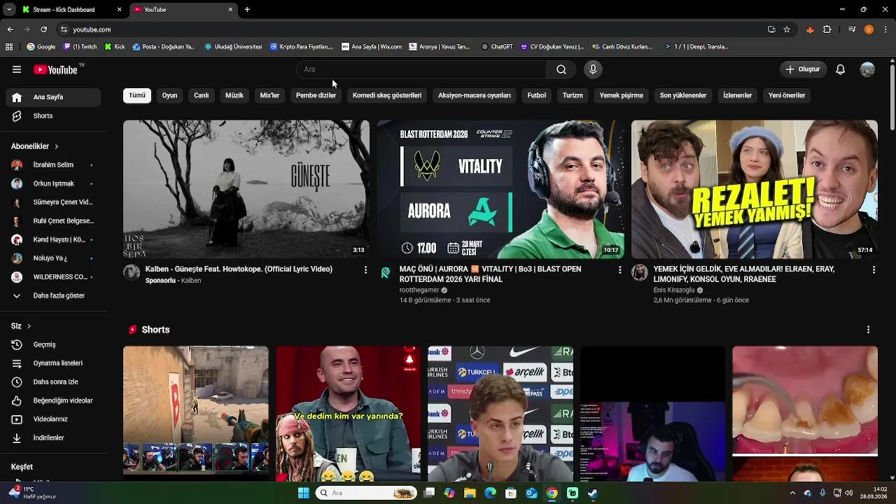Open the Chrome extensions puzzle icon
The image size is (896, 504).
827,29
